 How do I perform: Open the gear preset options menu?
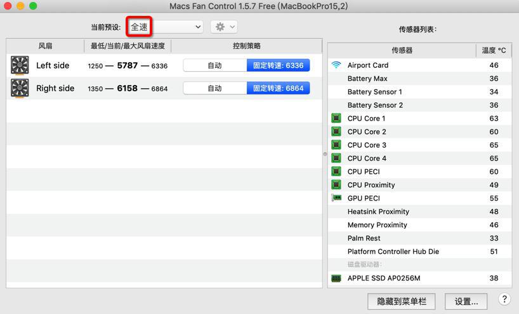coord(224,27)
